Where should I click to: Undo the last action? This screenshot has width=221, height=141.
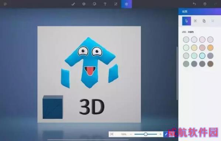click(194, 4)
